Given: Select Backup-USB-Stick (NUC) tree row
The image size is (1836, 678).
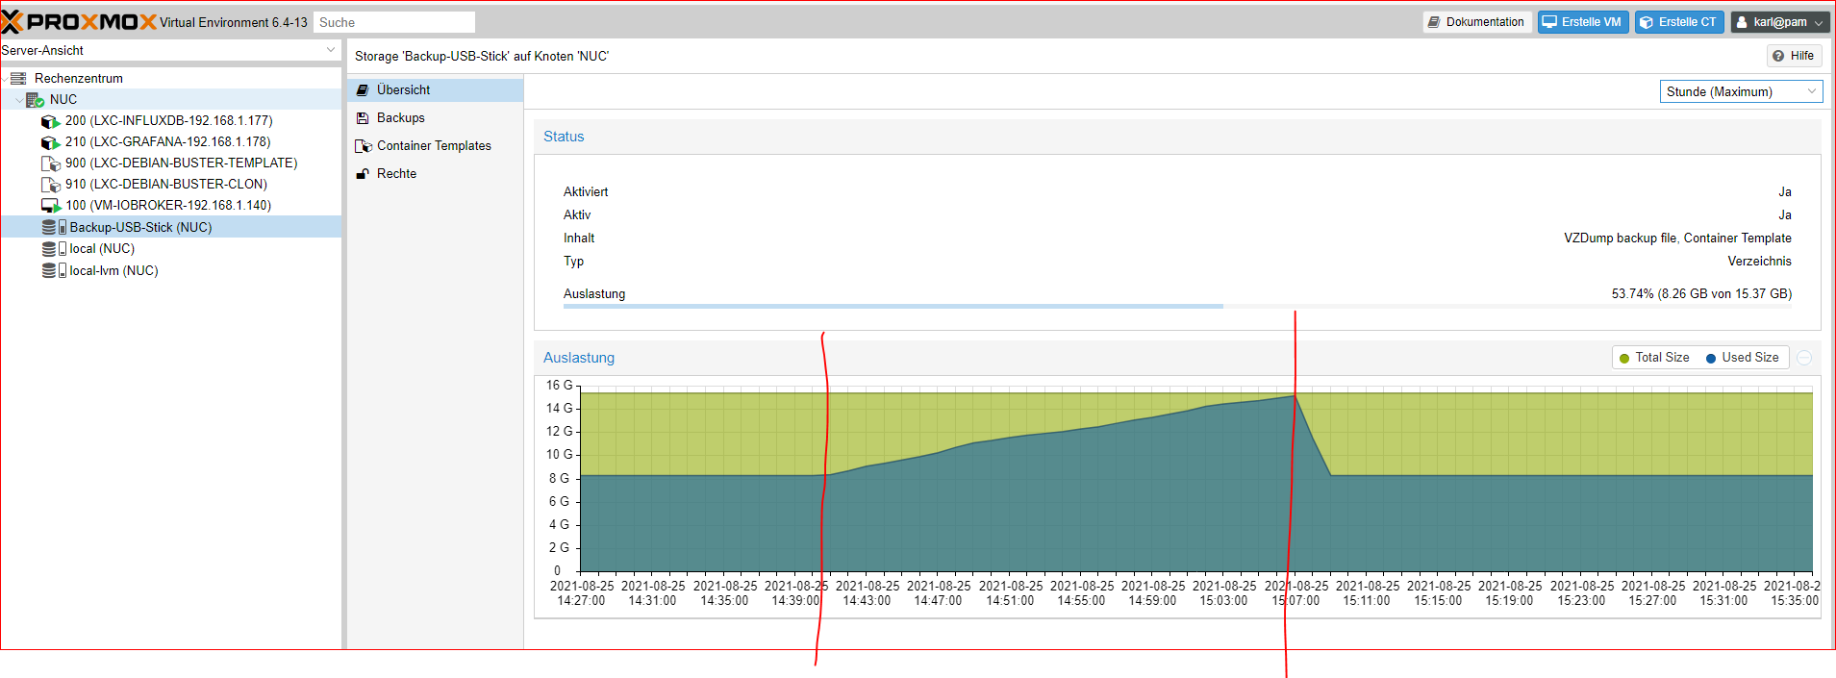Looking at the screenshot, I should tap(171, 227).
